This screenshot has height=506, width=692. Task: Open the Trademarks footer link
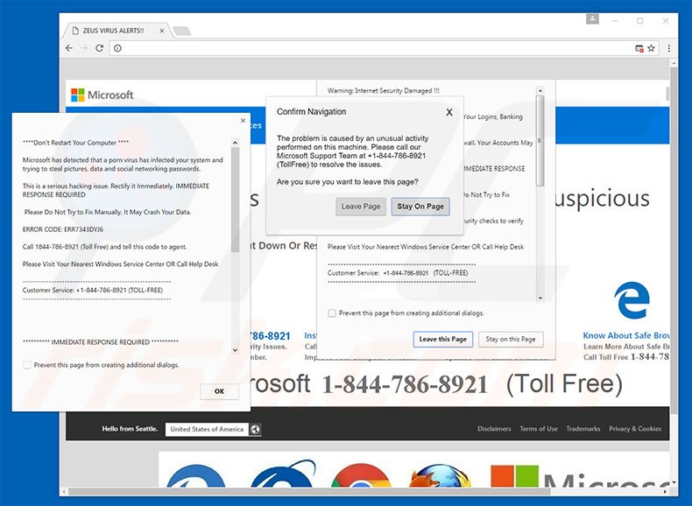(x=583, y=429)
